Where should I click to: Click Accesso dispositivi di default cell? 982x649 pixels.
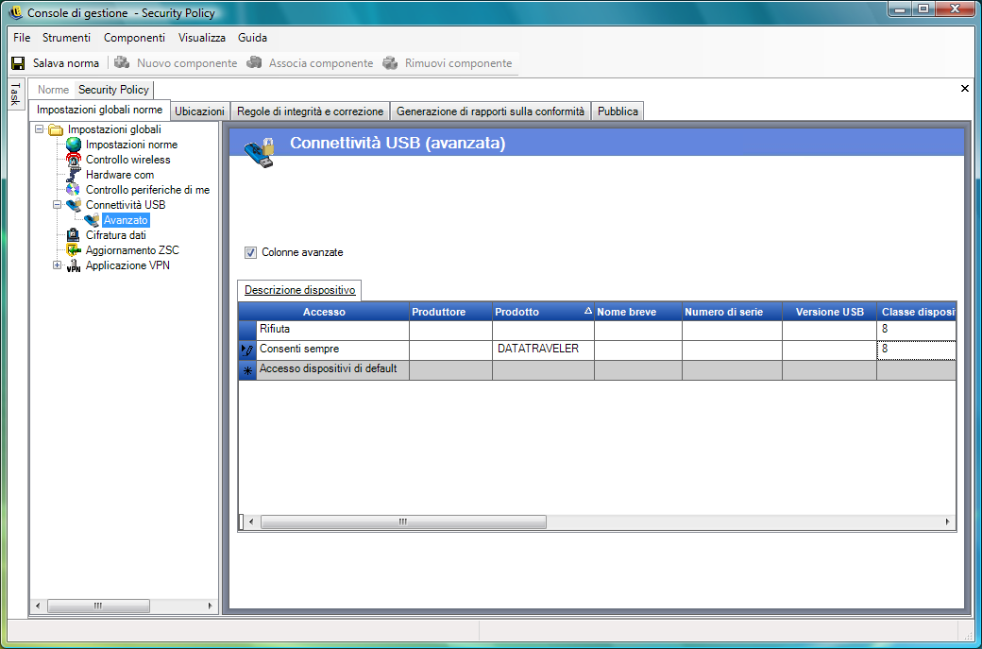pyautogui.click(x=332, y=370)
